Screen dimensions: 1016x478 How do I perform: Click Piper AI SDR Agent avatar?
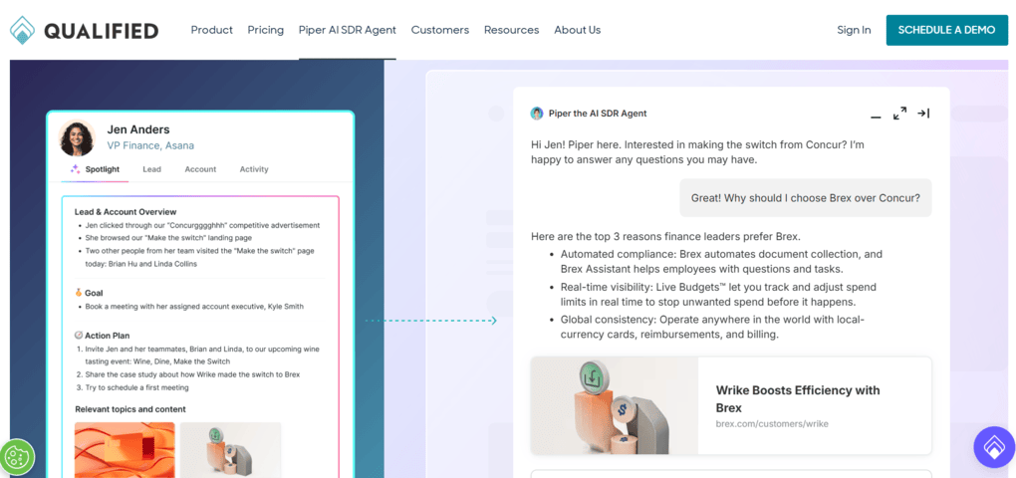point(537,114)
